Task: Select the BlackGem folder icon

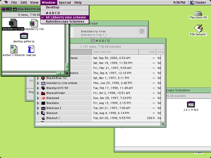Action: 43,103
